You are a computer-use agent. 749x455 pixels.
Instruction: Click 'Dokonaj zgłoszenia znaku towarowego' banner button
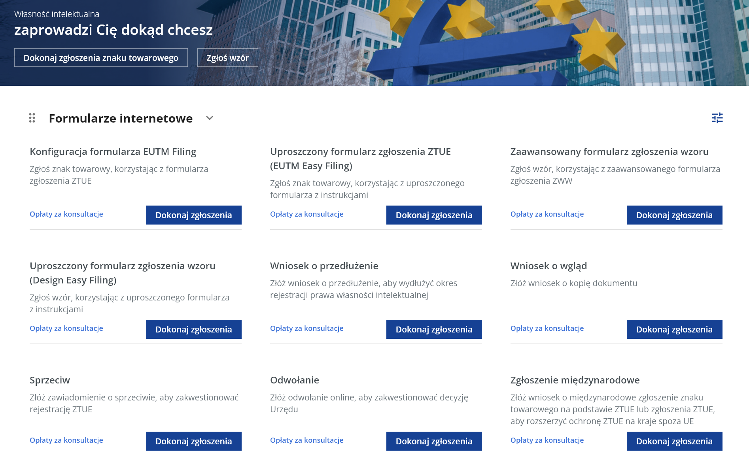click(x=101, y=58)
